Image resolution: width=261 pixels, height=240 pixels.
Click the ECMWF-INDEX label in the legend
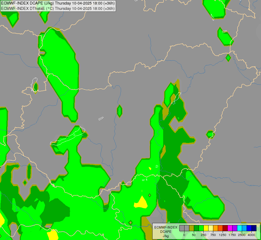pos(166,227)
